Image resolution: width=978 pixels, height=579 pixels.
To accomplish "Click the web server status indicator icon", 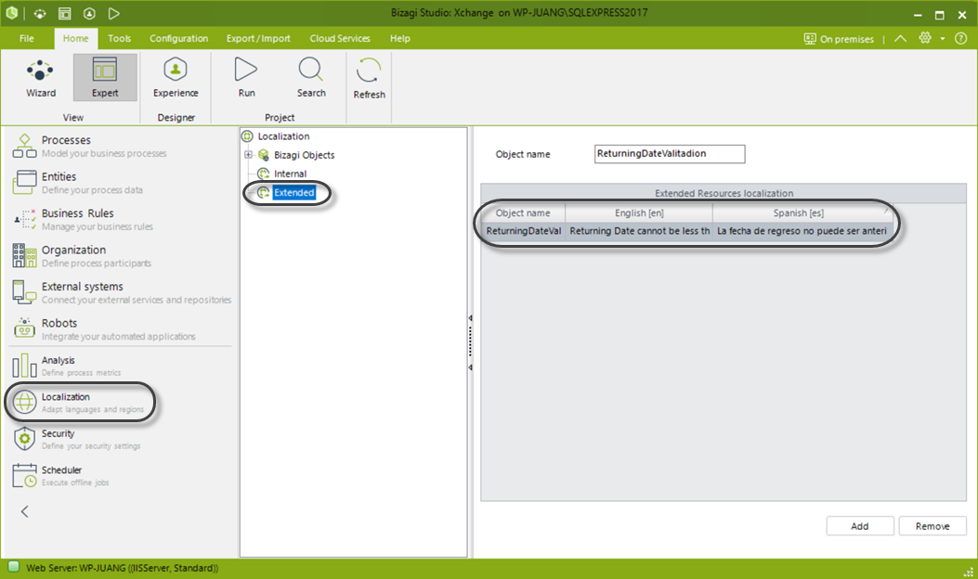I will 13,567.
